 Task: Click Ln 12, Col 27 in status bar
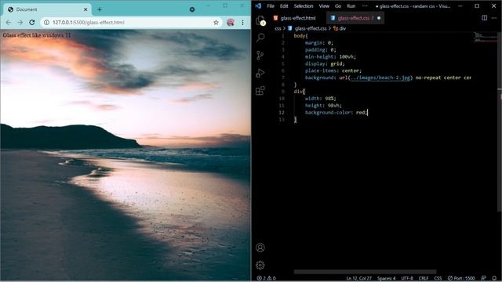point(359,278)
